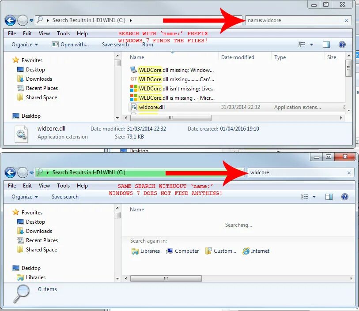
Task: Click Back arrow in bottom Explorer window
Action: 10,172
